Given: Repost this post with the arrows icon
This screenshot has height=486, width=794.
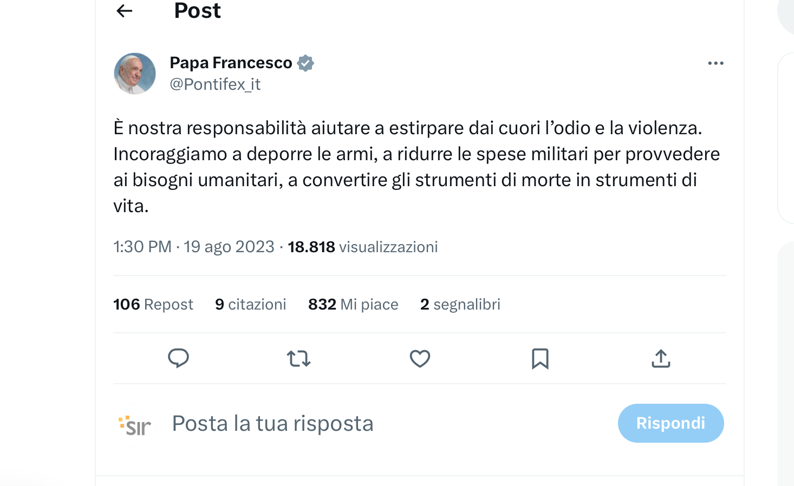Looking at the screenshot, I should (x=298, y=358).
